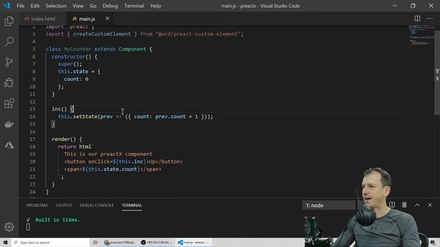Close the terminal panel

430,205
